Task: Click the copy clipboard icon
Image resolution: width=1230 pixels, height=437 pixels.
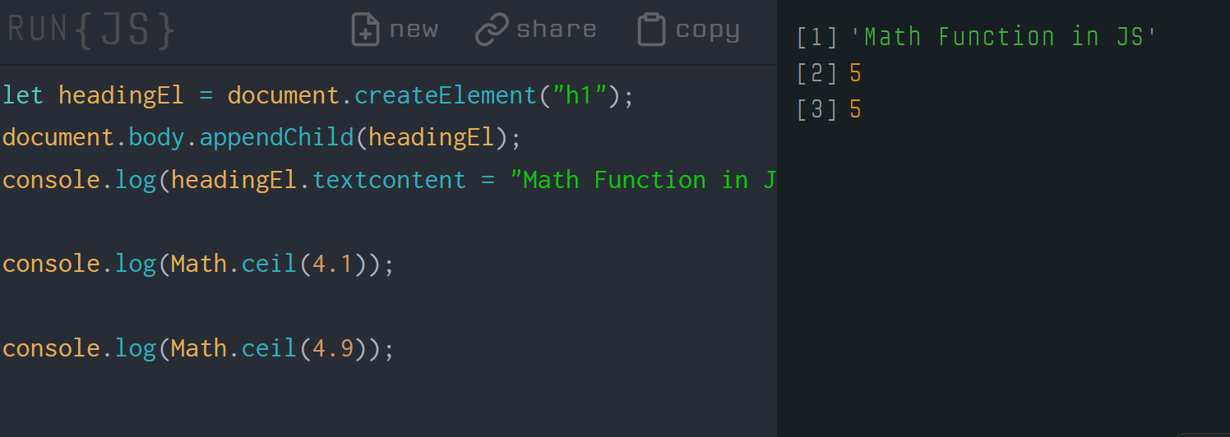Action: click(x=651, y=30)
